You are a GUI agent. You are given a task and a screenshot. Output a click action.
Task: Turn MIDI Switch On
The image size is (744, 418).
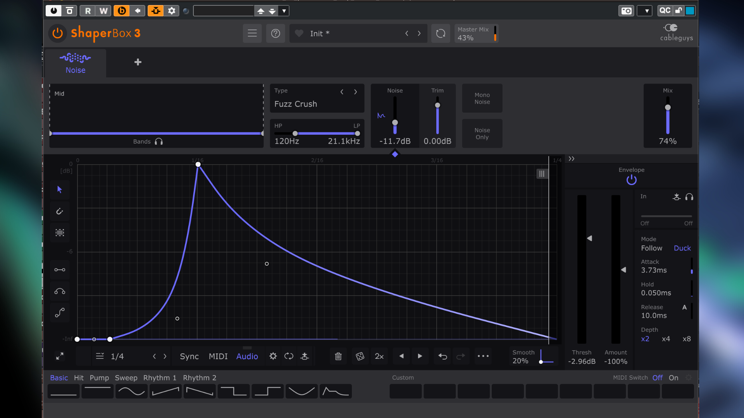(x=673, y=378)
